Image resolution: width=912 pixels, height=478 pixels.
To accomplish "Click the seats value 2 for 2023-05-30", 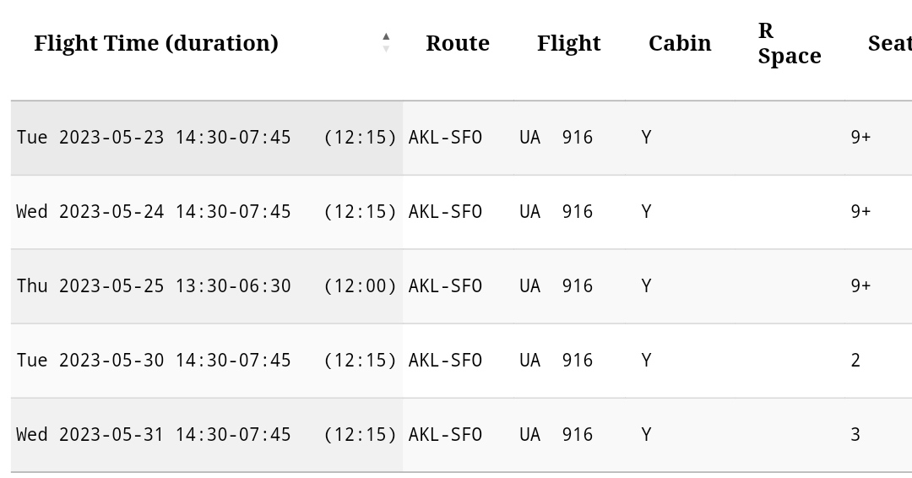I will pos(855,361).
